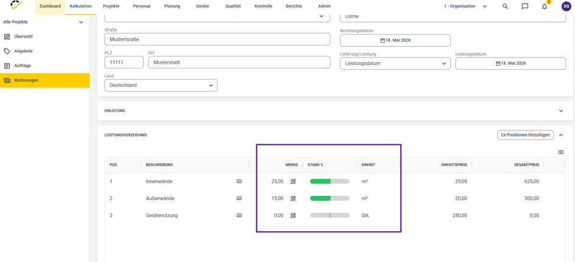Open the Kontrolle menu
This screenshot has height=262, width=575.
point(263,6)
